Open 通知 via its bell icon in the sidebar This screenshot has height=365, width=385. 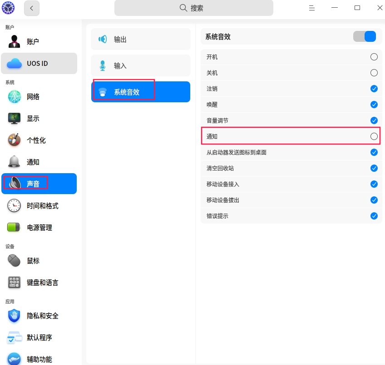(14, 162)
